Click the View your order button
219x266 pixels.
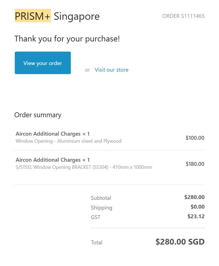tap(43, 63)
